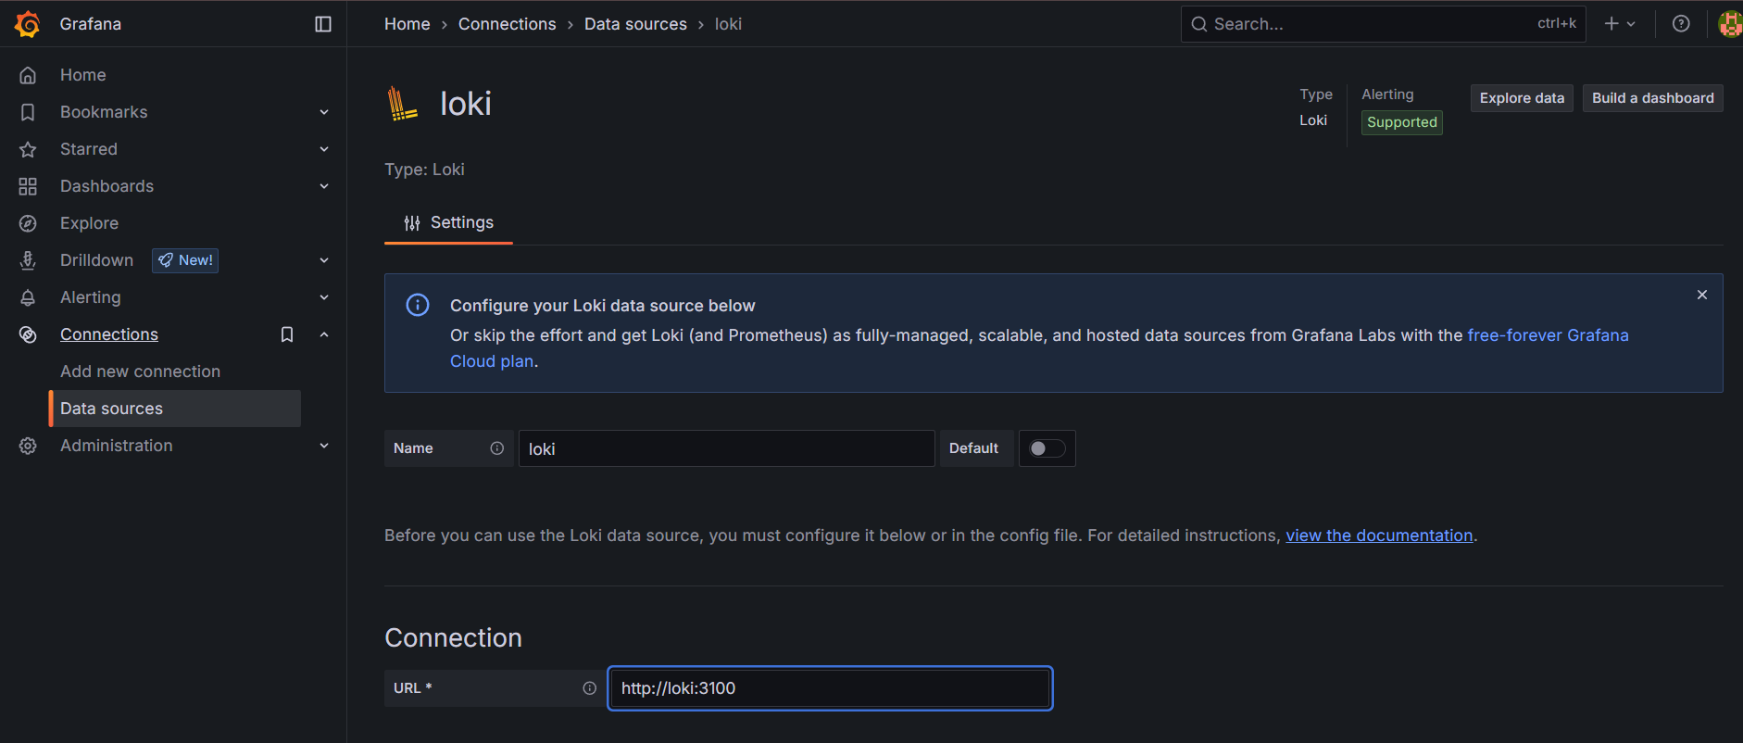Go to Home in the sidebar

coord(82,75)
